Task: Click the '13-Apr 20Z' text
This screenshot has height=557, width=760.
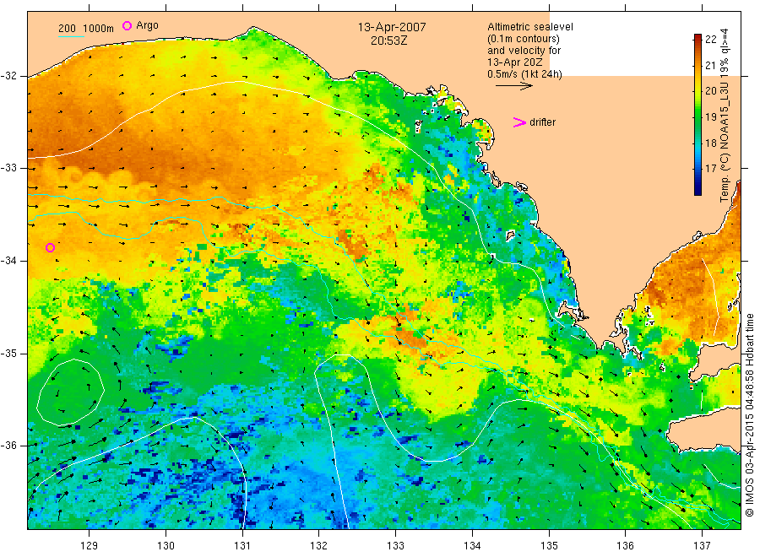Action: click(x=515, y=62)
